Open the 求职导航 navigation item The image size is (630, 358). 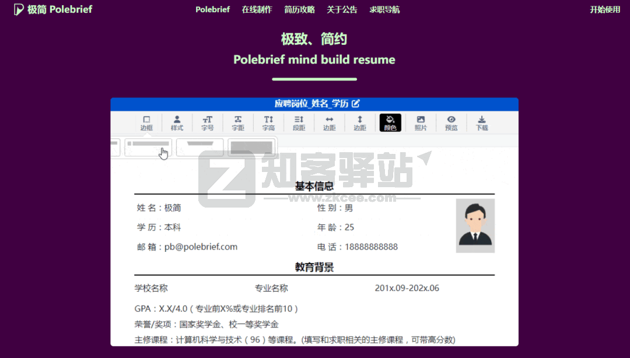(384, 9)
